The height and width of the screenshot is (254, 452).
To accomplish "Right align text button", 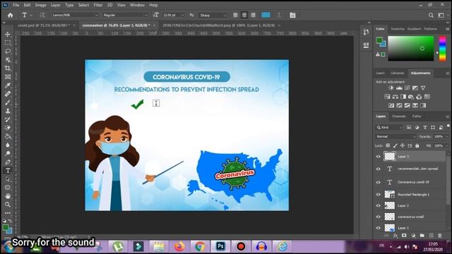I will pyautogui.click(x=253, y=15).
